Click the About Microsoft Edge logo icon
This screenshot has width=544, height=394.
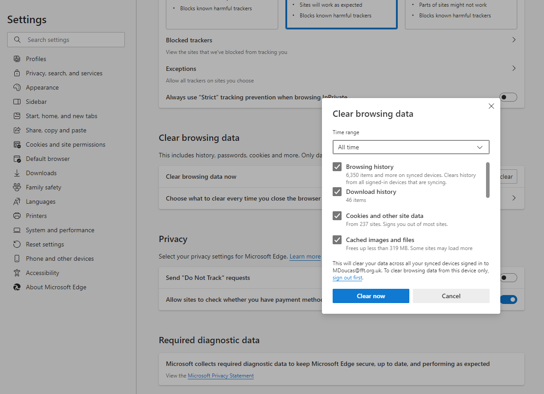(x=17, y=287)
